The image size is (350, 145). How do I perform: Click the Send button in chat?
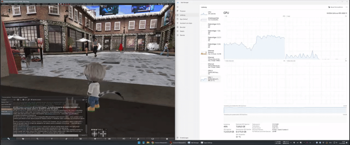tap(83, 135)
